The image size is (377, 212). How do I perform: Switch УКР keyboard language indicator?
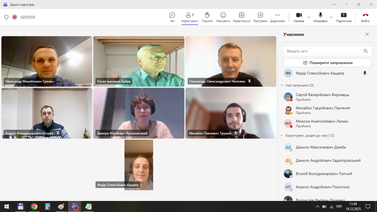pyautogui.click(x=339, y=206)
